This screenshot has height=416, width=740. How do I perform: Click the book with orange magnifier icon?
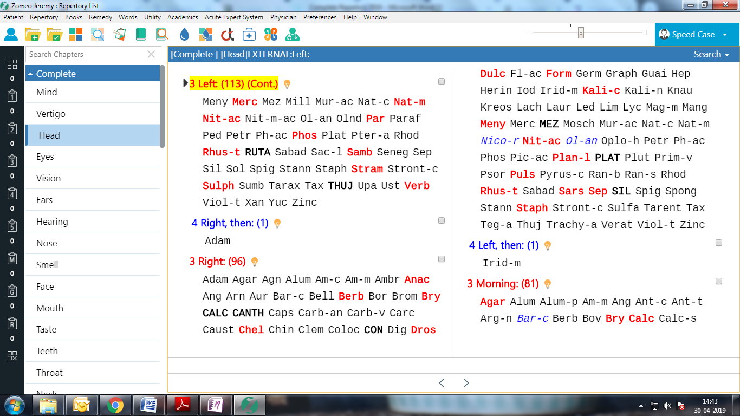coord(162,35)
